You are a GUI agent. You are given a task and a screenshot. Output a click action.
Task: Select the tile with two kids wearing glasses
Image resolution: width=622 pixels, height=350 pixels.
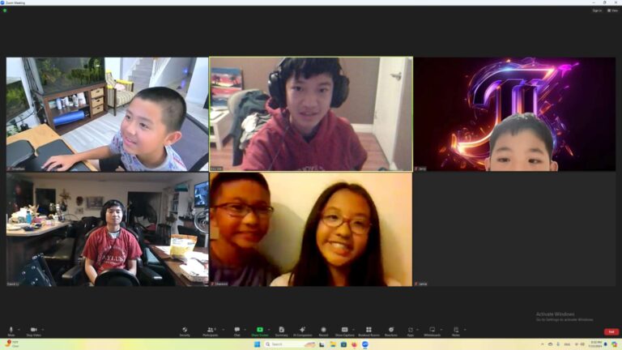click(x=311, y=229)
